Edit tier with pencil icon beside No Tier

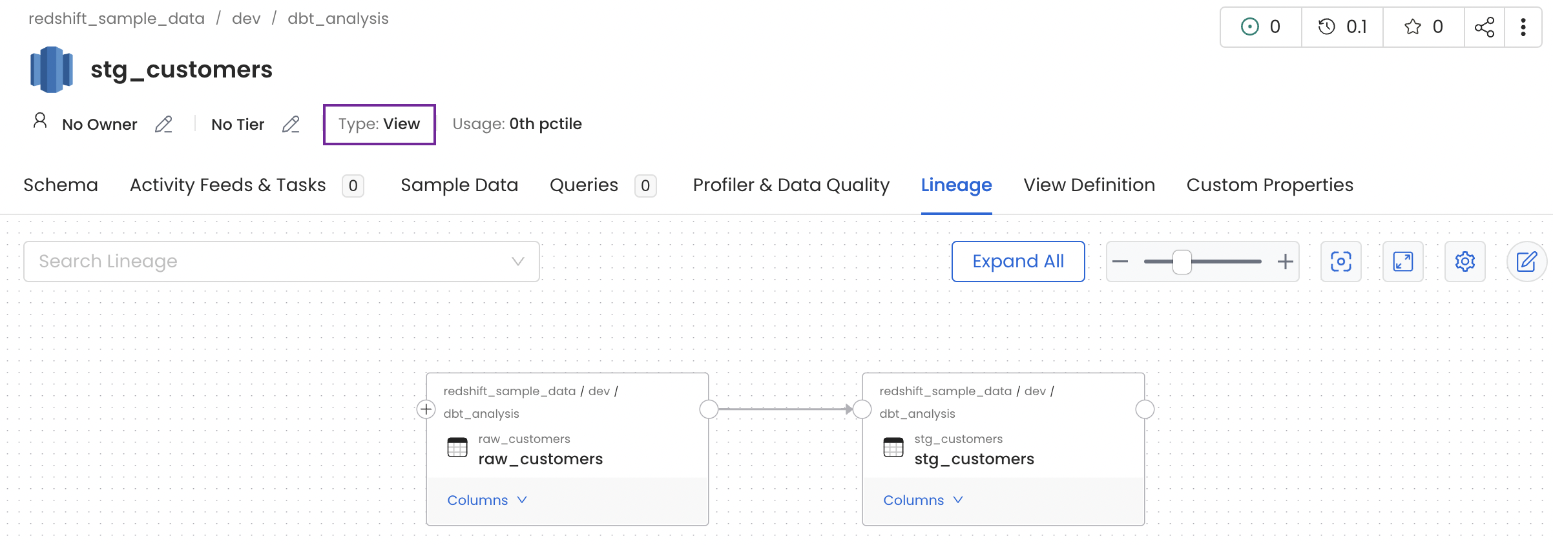(x=291, y=124)
